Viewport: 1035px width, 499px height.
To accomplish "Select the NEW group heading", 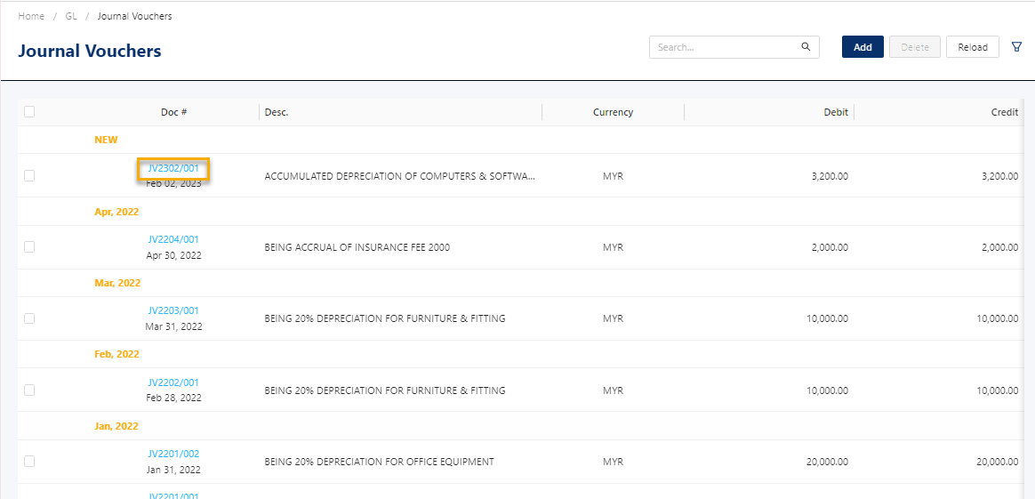I will (x=106, y=140).
